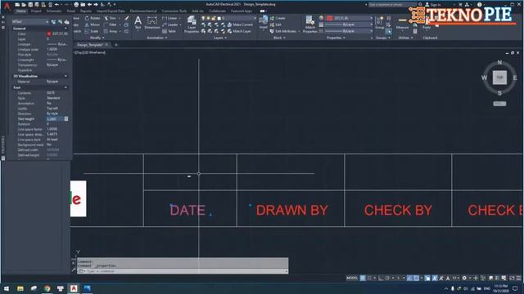Select the Trim tool
Screen dimensions: 524x294
click(x=110, y=18)
